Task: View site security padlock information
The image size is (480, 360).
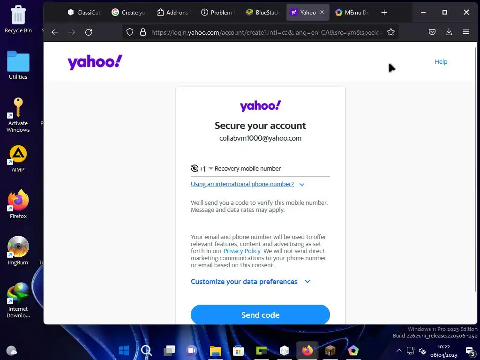Action: click(142, 32)
